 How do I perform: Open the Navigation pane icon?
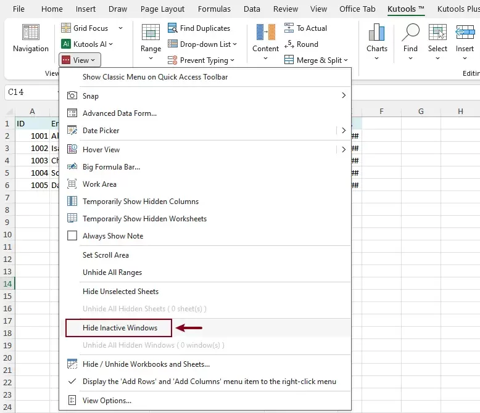[31, 32]
